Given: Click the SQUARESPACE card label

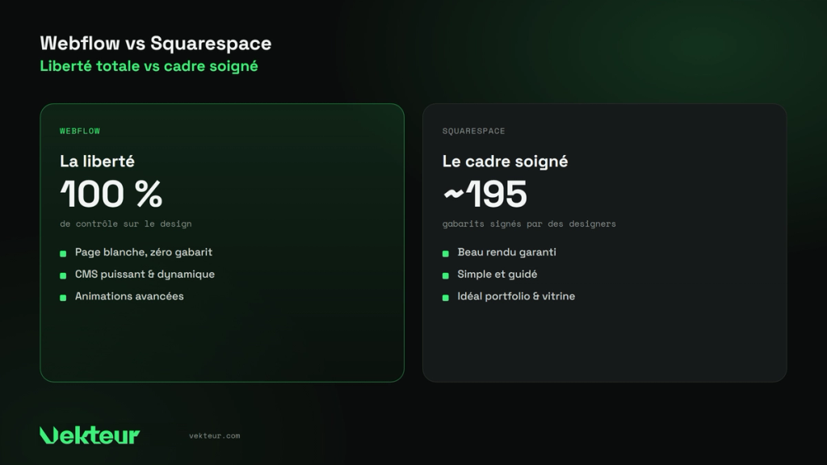Looking at the screenshot, I should [x=473, y=131].
